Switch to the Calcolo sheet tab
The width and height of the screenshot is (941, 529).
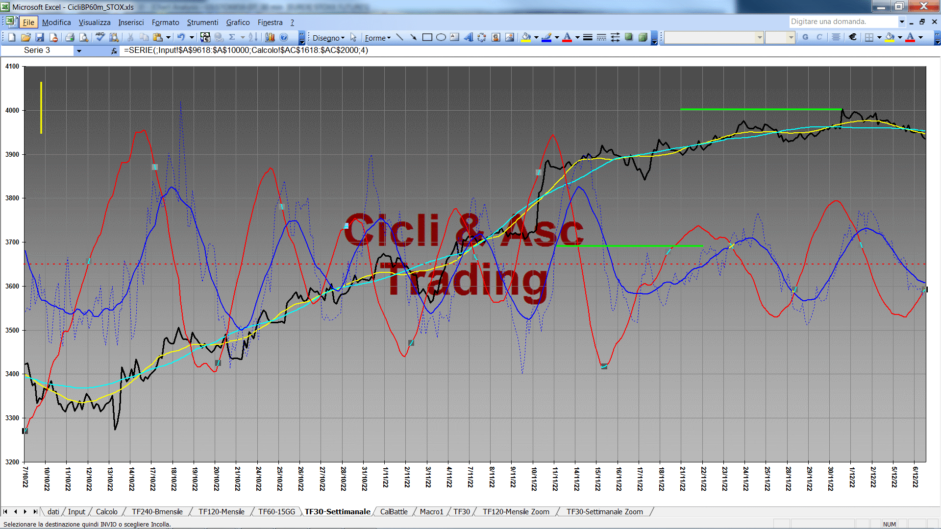[x=106, y=512]
